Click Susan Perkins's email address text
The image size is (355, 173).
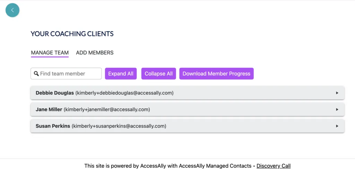(x=119, y=126)
